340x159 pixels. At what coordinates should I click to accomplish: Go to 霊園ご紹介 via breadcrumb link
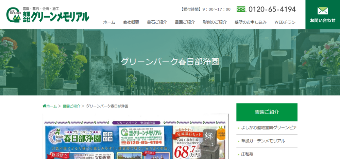pos(71,106)
